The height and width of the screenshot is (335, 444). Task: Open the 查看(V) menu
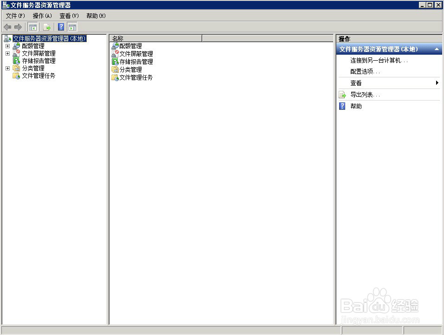click(69, 16)
